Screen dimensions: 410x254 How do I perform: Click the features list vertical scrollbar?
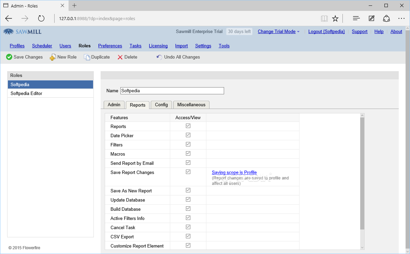click(362, 174)
